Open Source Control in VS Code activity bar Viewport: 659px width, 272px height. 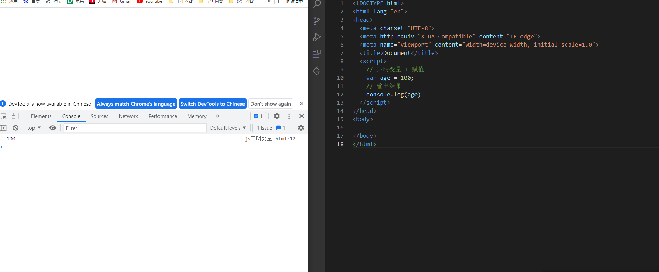(x=316, y=21)
